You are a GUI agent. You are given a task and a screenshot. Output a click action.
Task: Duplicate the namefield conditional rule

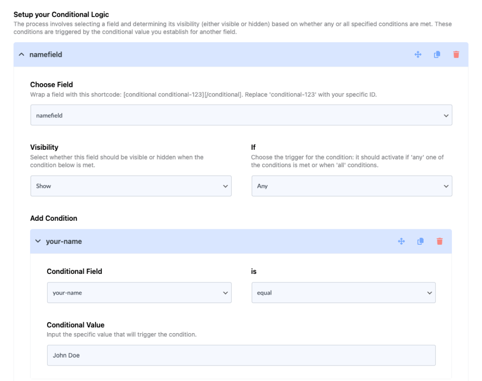pos(437,54)
